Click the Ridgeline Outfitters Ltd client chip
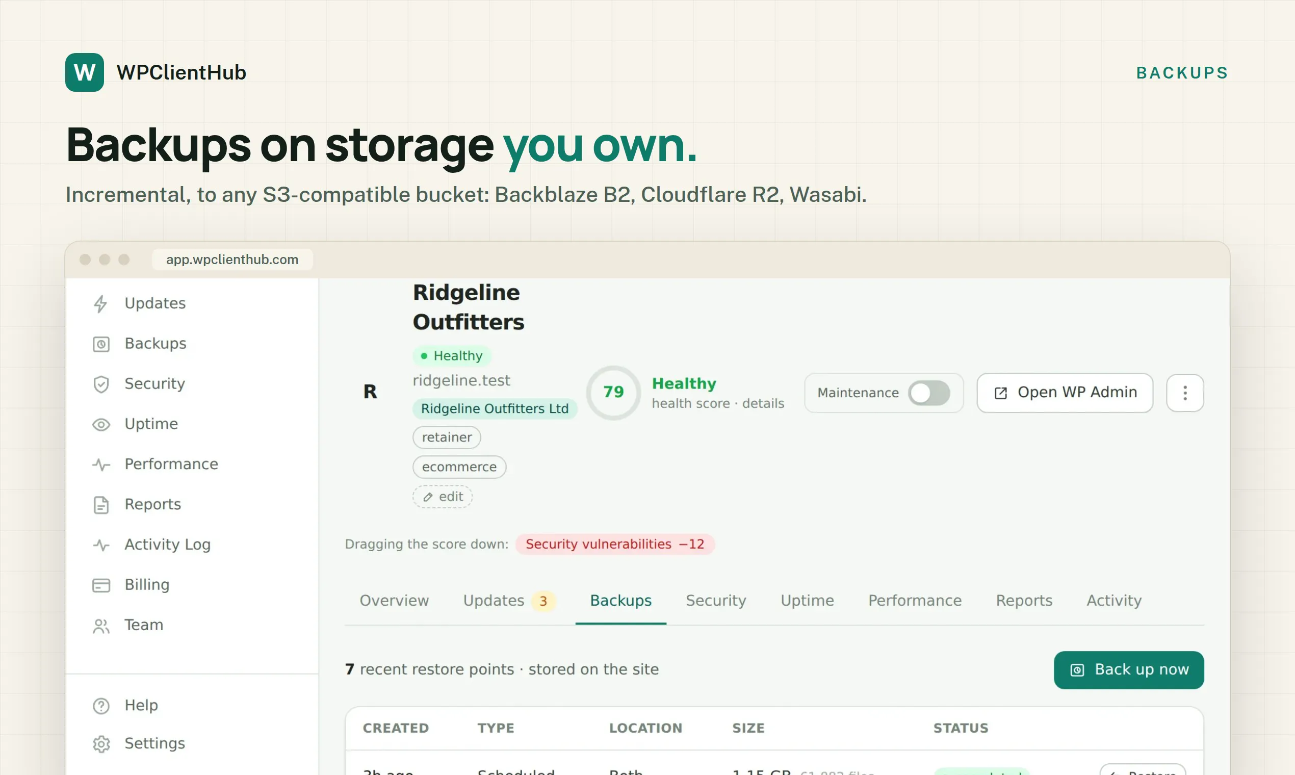The width and height of the screenshot is (1295, 775). pos(495,408)
